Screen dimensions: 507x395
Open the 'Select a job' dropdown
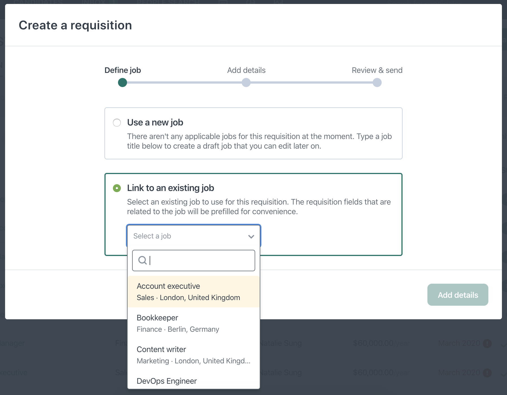[x=194, y=236]
